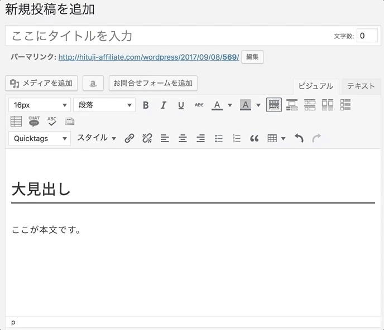Insert two-column layout icon

(x=328, y=105)
